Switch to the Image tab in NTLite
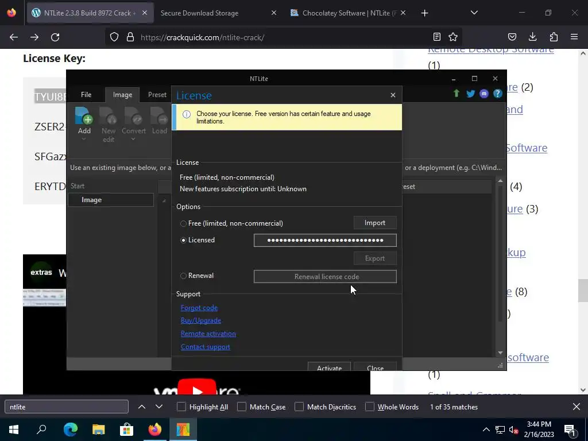Viewport: 588px width, 441px height. coord(123,95)
